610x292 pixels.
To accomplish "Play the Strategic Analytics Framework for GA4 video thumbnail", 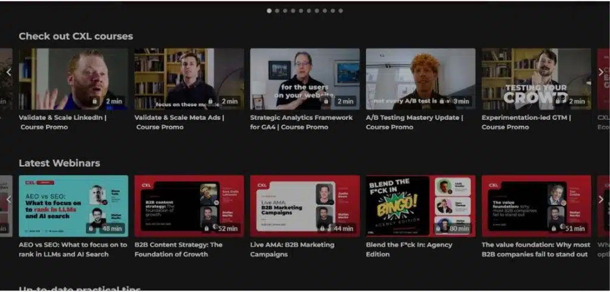I will [304, 79].
